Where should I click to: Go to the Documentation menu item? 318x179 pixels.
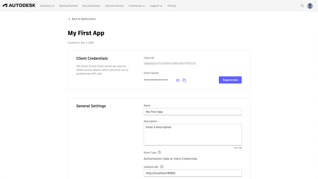coord(91,6)
